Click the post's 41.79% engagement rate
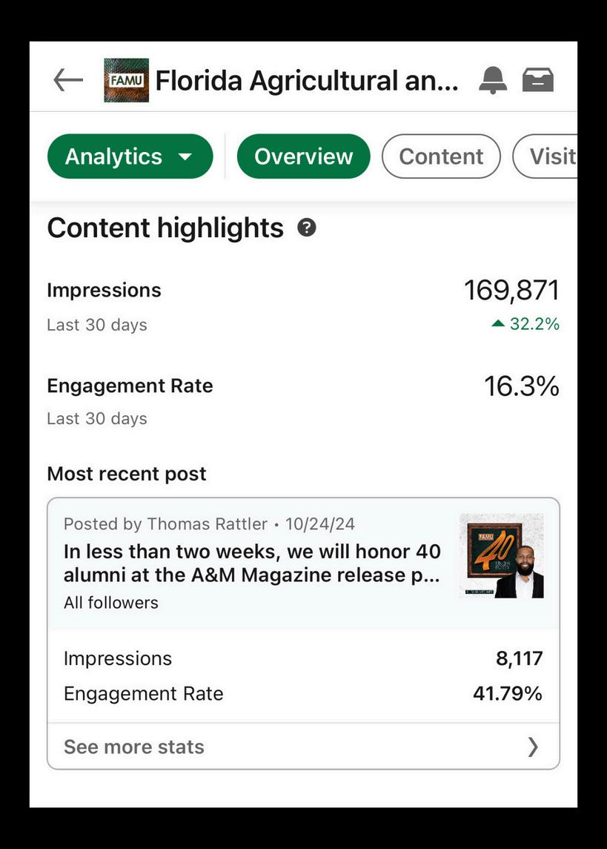The height and width of the screenshot is (849, 607). [508, 693]
